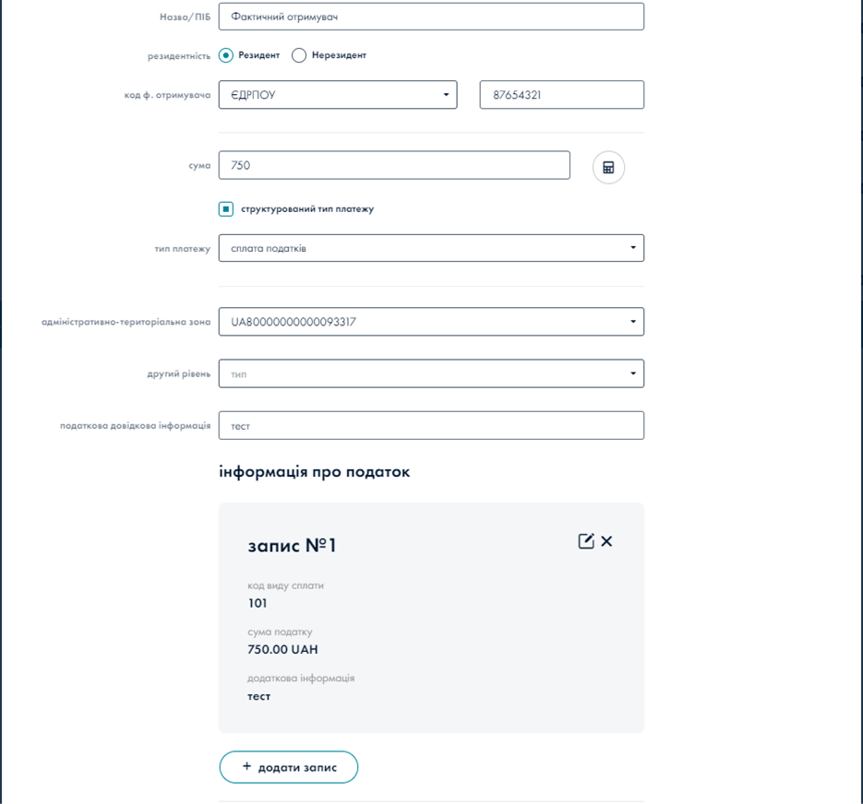Click the додаткова інформація value in the record
The width and height of the screenshot is (863, 804).
pos(259,696)
